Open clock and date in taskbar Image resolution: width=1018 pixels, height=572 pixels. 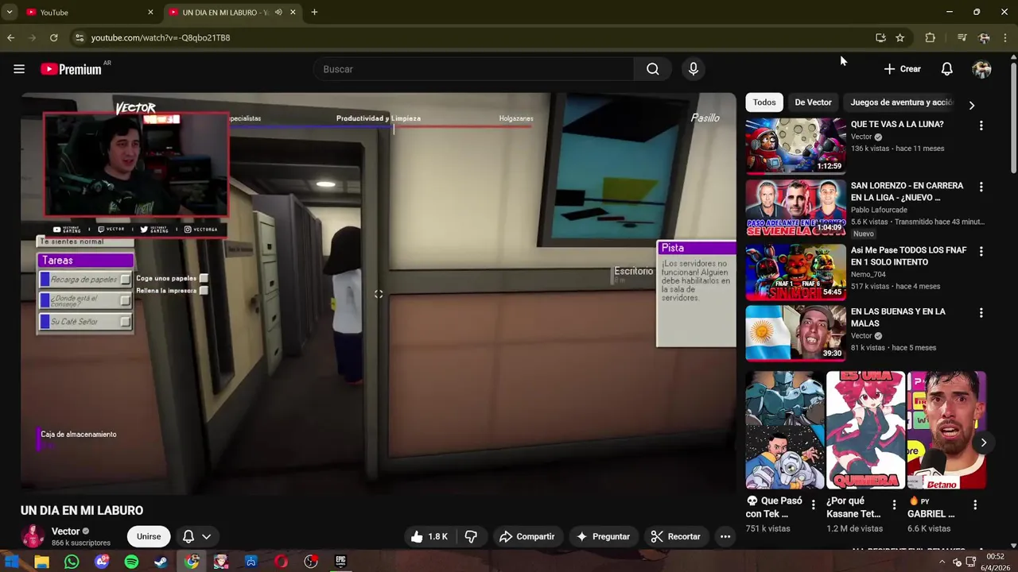[994, 562]
